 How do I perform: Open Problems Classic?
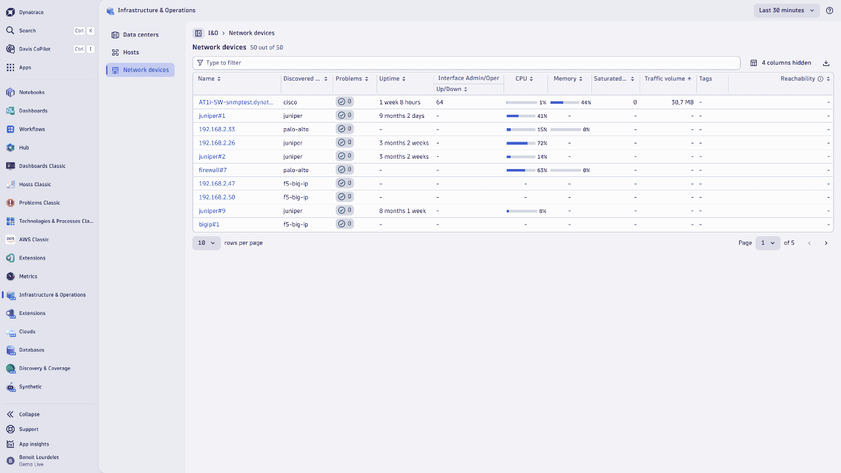40,203
